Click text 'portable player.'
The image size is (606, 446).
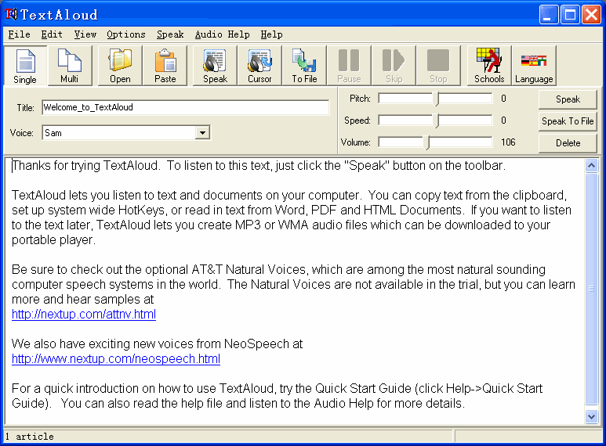click(x=53, y=240)
